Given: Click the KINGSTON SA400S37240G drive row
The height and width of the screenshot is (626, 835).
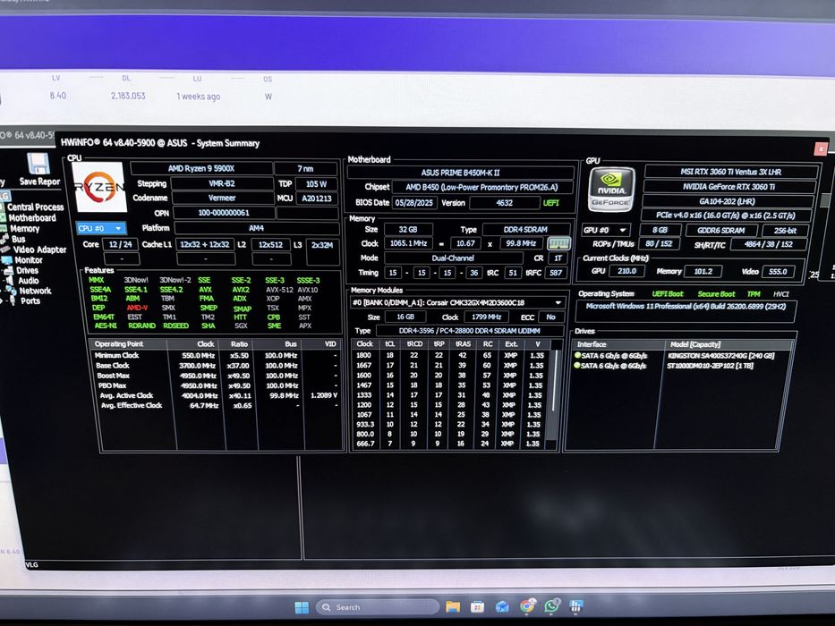Looking at the screenshot, I should [676, 356].
